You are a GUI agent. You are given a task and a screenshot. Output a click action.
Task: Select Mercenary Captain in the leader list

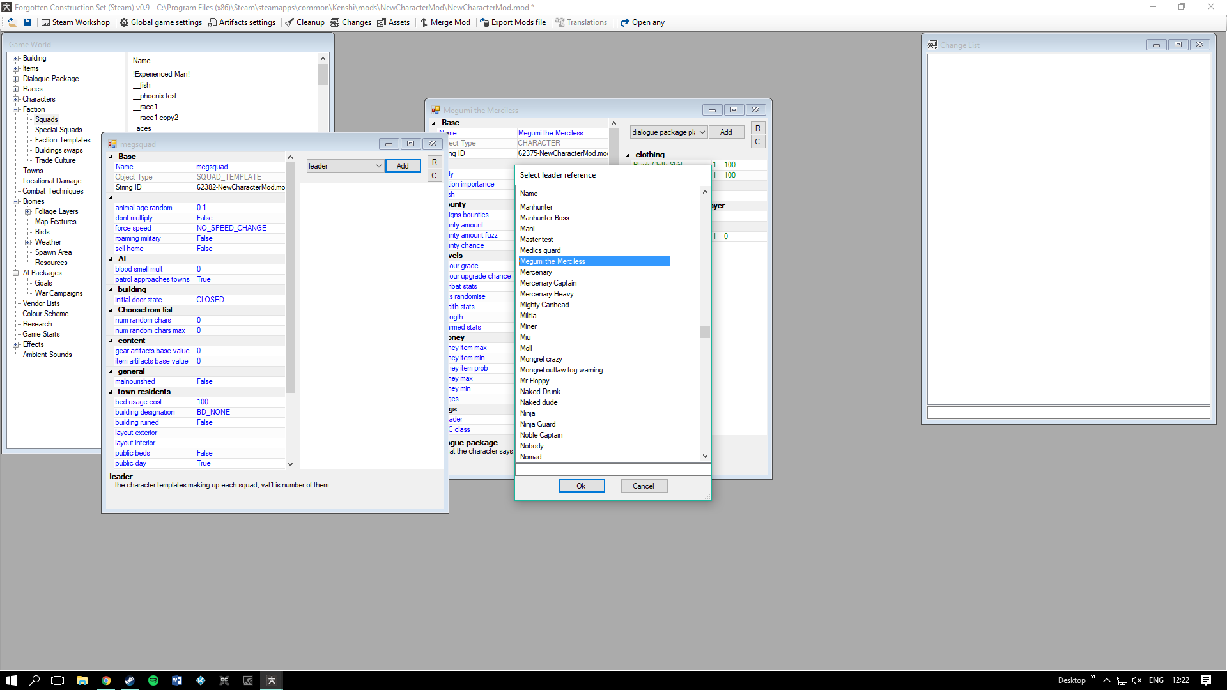click(x=548, y=283)
